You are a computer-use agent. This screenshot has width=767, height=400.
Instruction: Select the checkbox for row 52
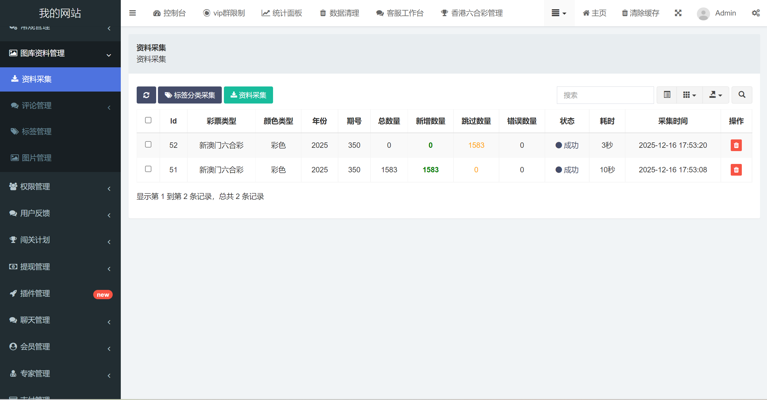(148, 145)
